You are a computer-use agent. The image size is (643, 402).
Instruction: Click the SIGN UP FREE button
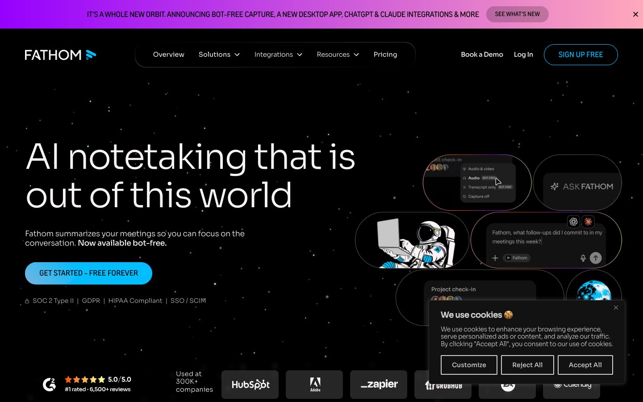(580, 54)
